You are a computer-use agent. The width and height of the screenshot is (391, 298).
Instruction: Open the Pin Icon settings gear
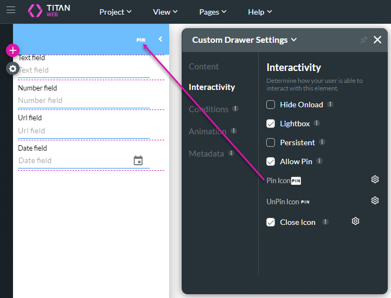click(375, 179)
